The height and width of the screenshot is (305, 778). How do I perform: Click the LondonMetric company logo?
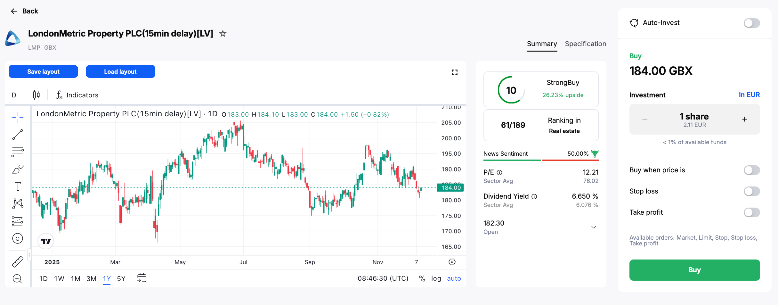point(13,38)
